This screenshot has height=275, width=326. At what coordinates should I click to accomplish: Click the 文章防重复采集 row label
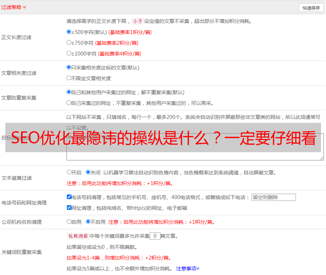pos(19,98)
